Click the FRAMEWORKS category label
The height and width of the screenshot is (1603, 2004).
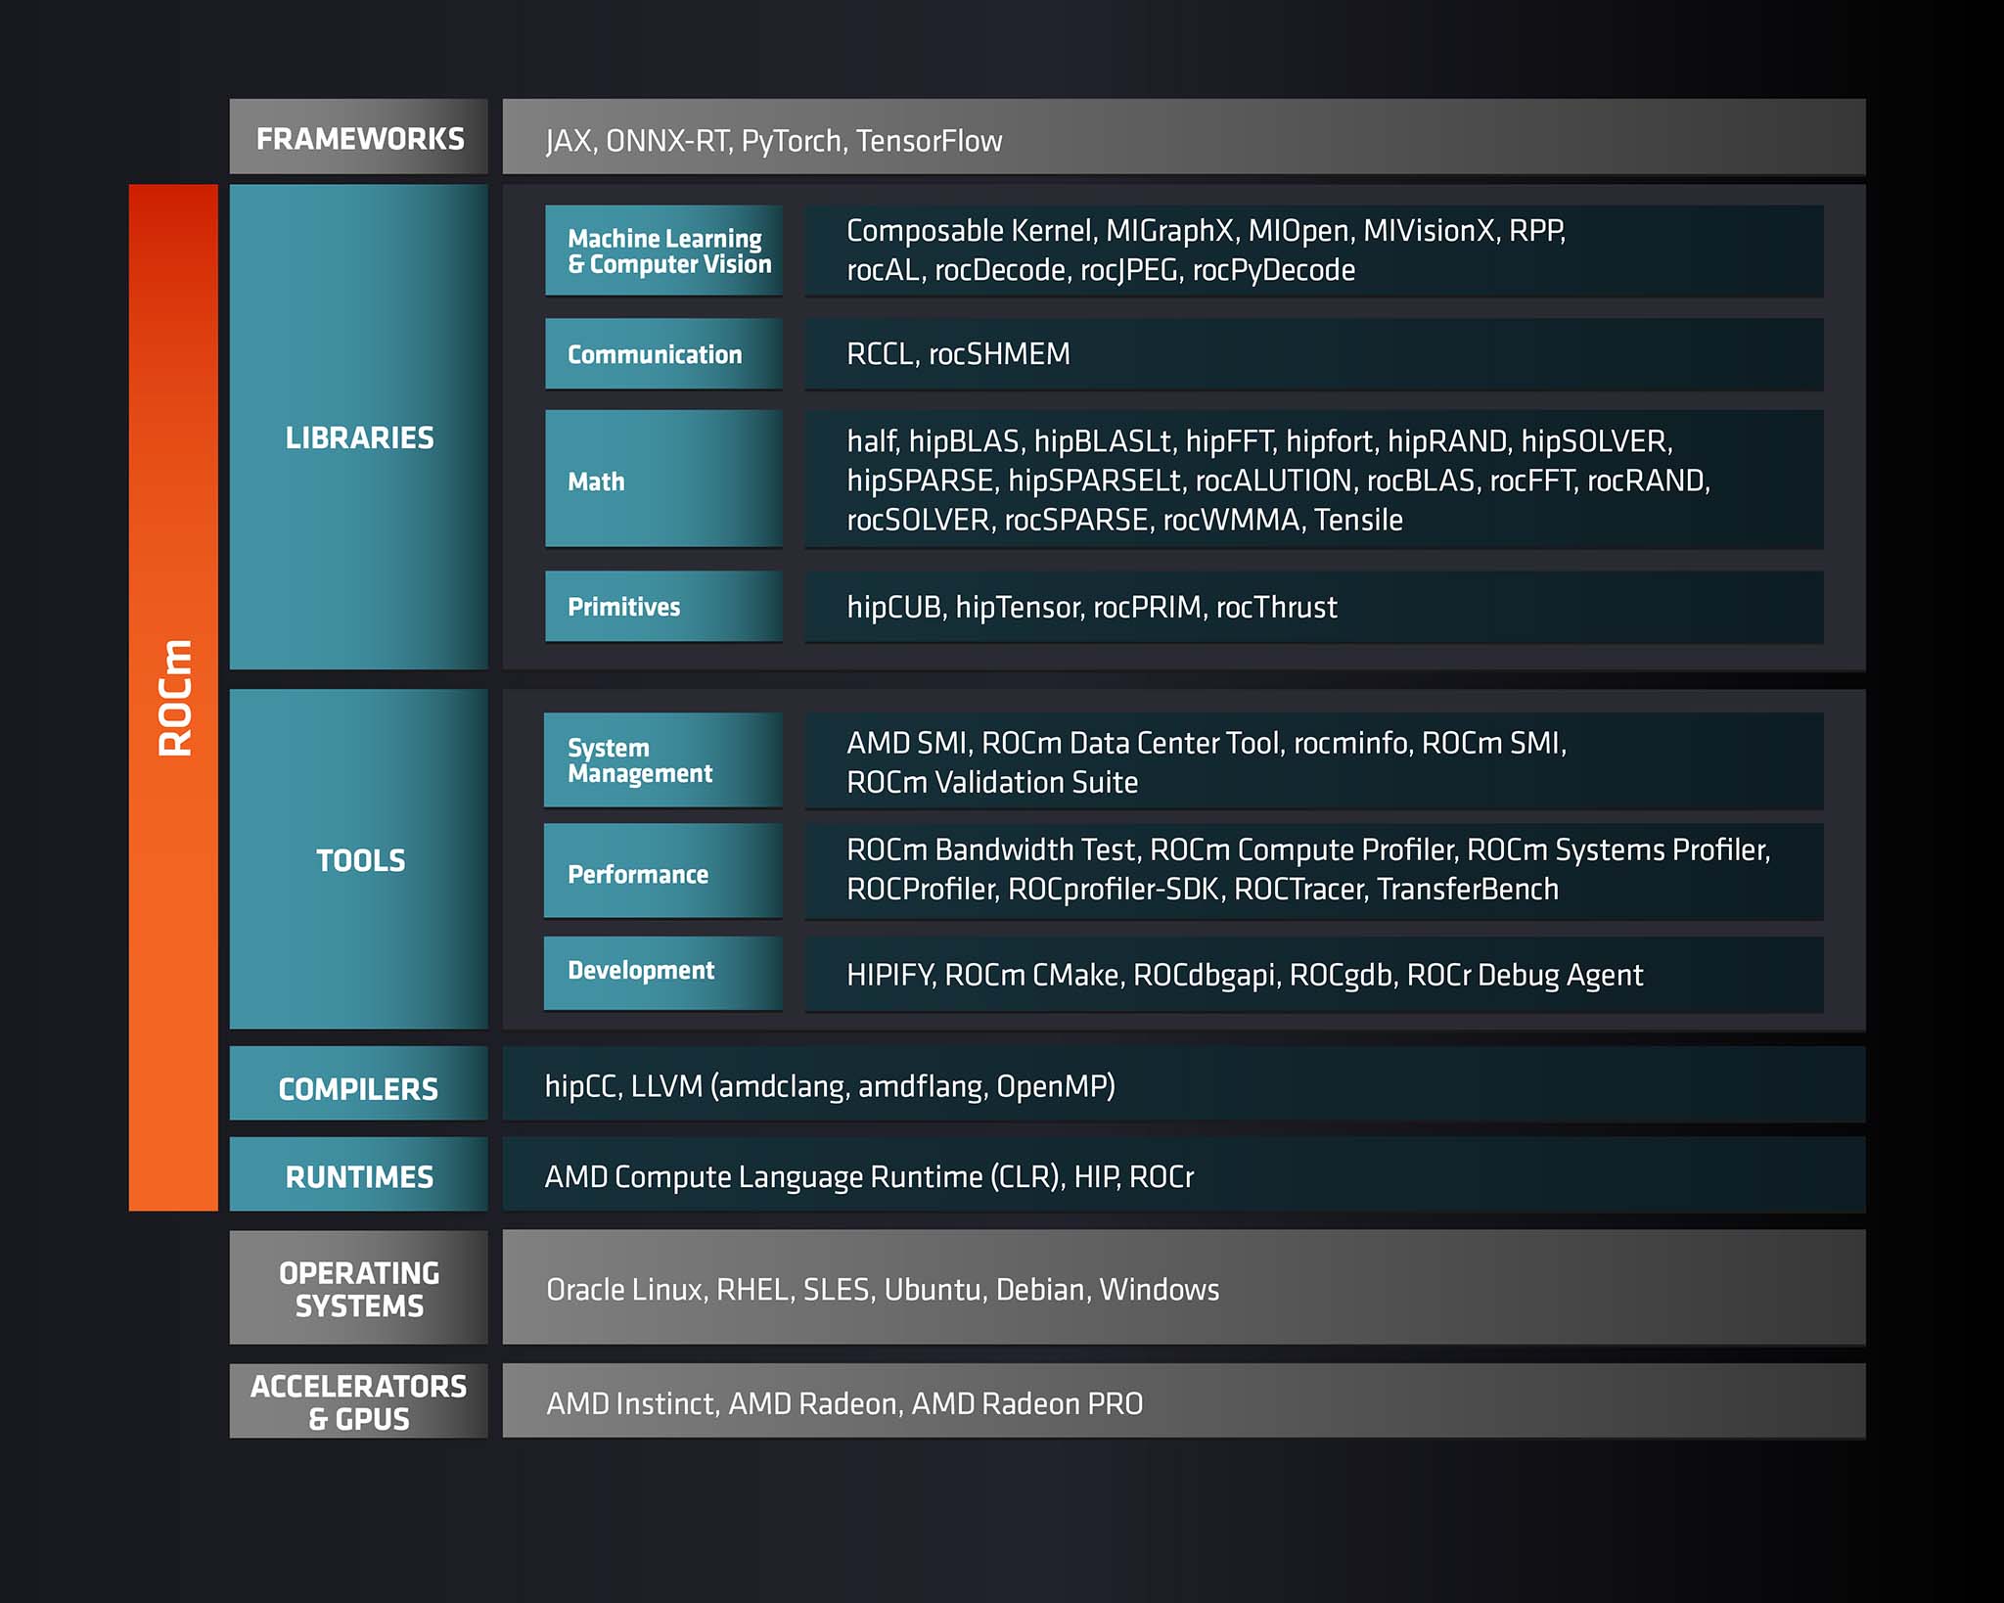click(x=359, y=138)
